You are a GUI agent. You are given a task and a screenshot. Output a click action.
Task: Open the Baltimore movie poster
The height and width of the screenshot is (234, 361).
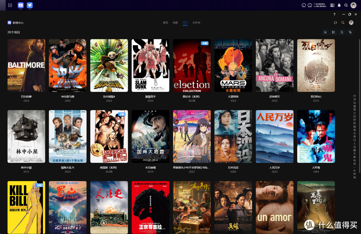[x=26, y=66]
